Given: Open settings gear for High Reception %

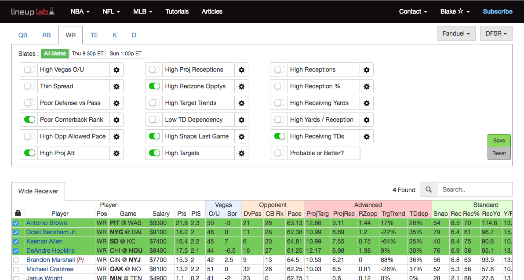Looking at the screenshot, I should 367,87.
